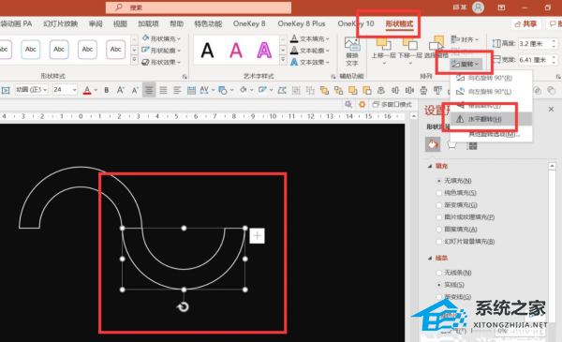
Task: Open More Rotation Options (其他旋转选项)
Action: (x=494, y=134)
